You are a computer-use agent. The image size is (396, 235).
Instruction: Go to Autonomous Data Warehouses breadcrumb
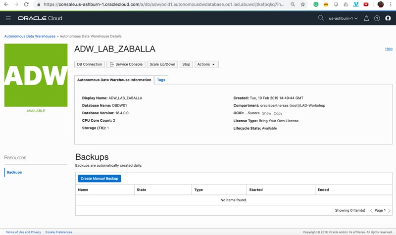30,36
